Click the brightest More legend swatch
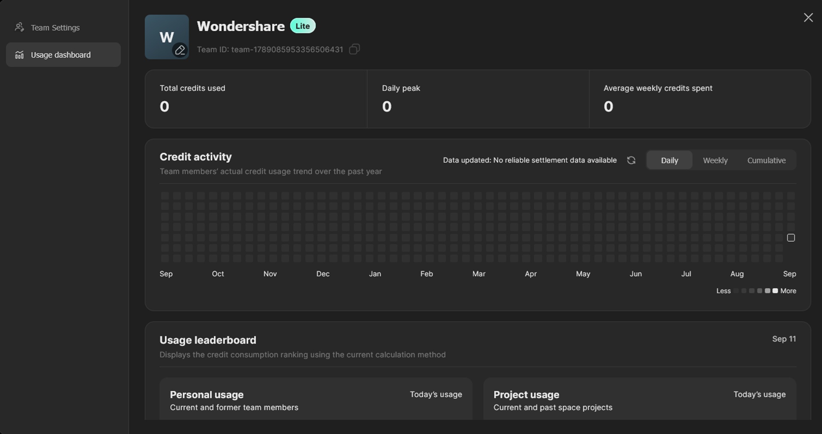 (775, 291)
